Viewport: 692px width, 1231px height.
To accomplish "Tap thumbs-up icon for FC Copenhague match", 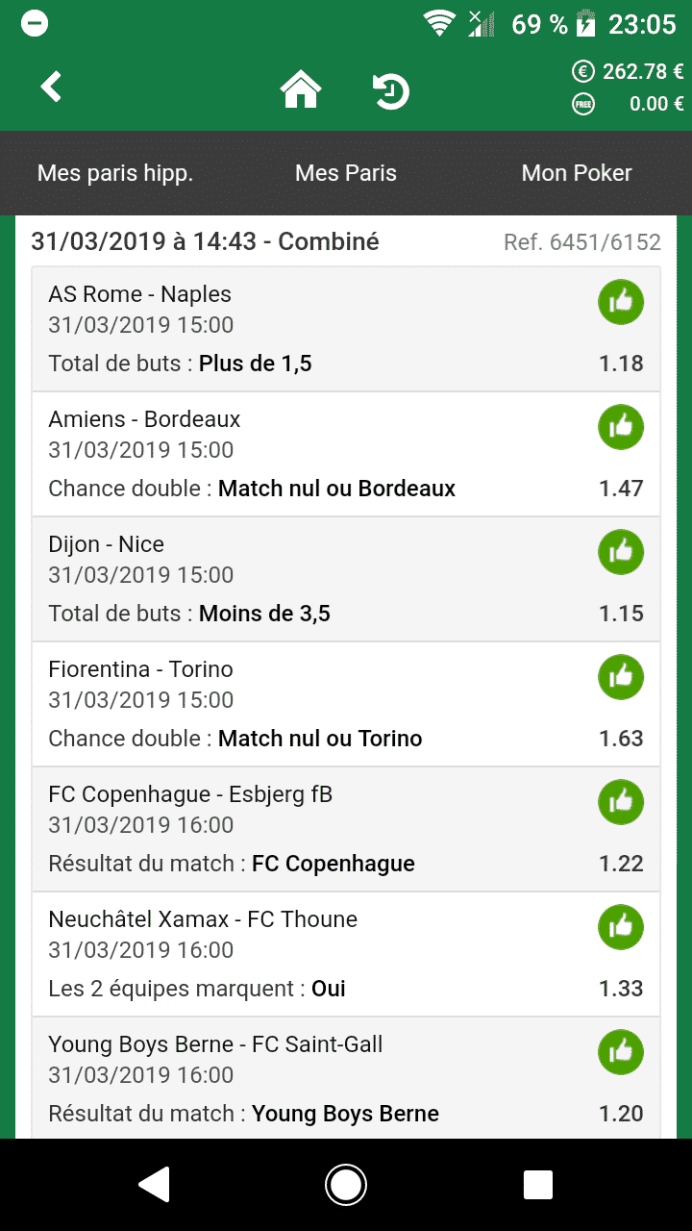I will (x=621, y=802).
